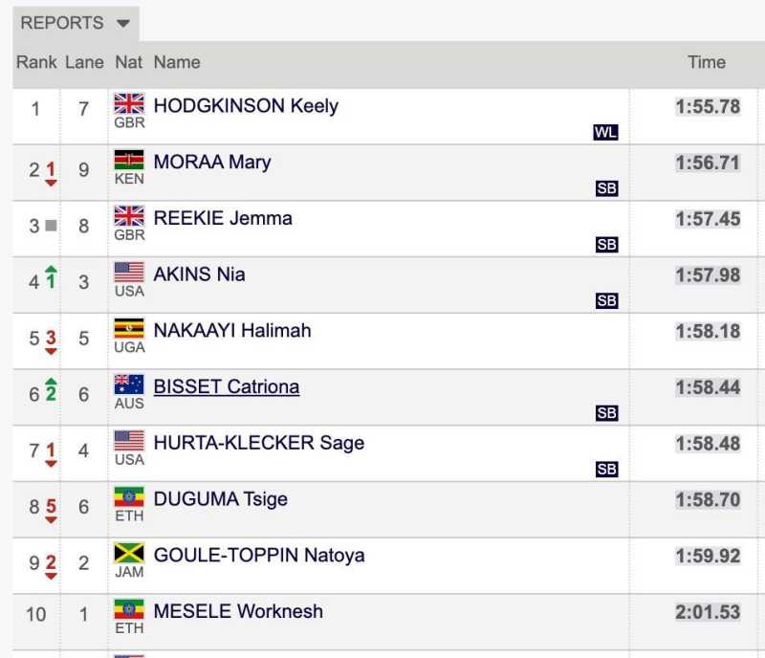The width and height of the screenshot is (765, 658).
Task: Open BISSET Catriona athlete profile link
Action: [227, 386]
